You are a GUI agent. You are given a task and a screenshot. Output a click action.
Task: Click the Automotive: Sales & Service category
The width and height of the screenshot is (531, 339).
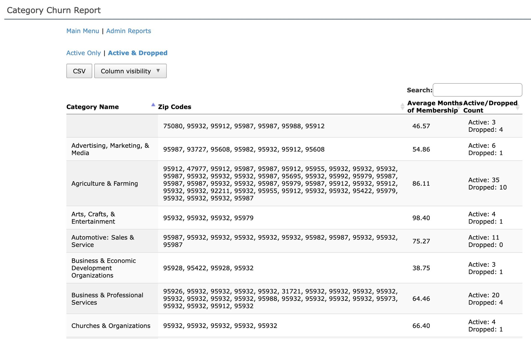point(103,241)
